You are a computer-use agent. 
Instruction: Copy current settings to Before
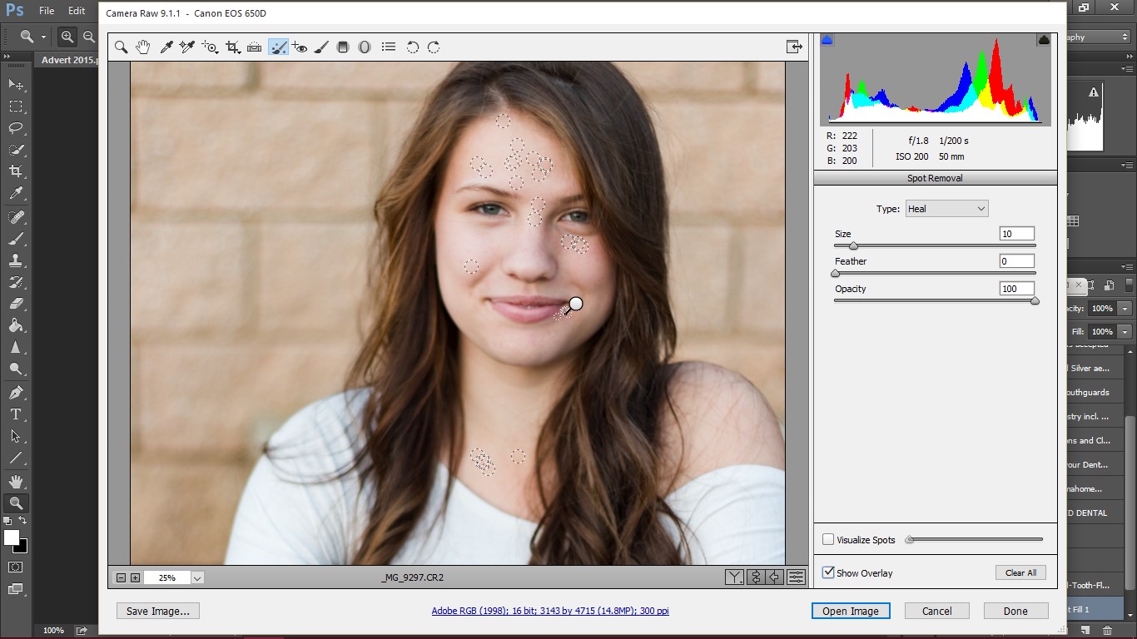click(x=776, y=577)
